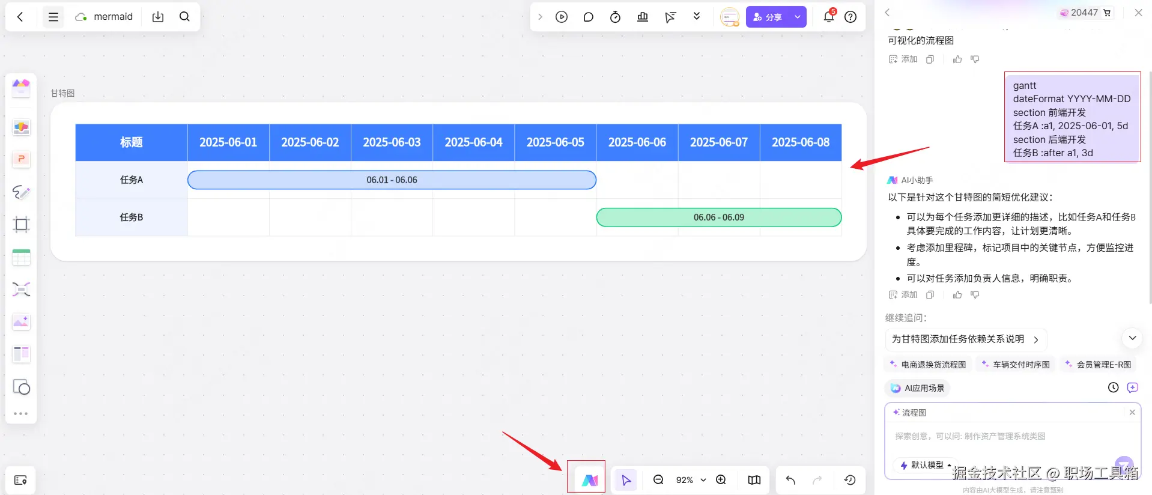The height and width of the screenshot is (495, 1152).
Task: Click 添加 under the suggestions reply
Action: tap(903, 294)
